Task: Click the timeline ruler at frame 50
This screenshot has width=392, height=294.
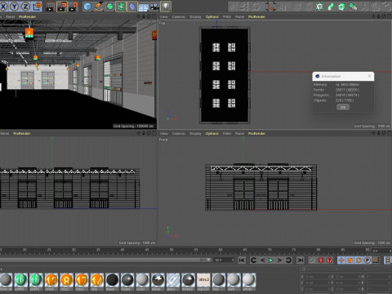Action: (x=171, y=251)
